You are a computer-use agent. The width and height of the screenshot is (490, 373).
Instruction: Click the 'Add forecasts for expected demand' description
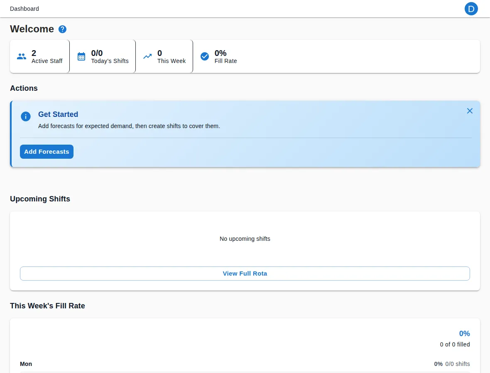click(129, 126)
